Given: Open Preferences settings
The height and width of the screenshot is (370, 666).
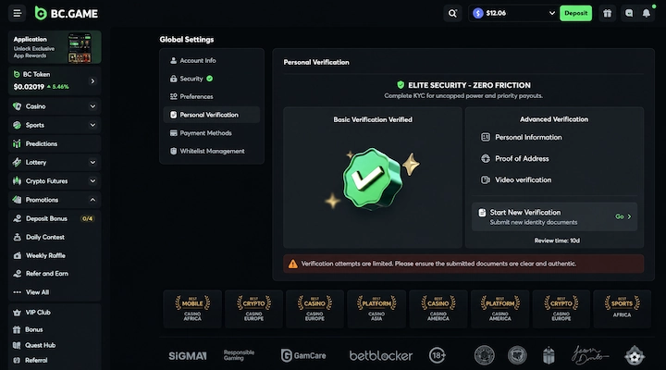Looking at the screenshot, I should coord(212,97).
